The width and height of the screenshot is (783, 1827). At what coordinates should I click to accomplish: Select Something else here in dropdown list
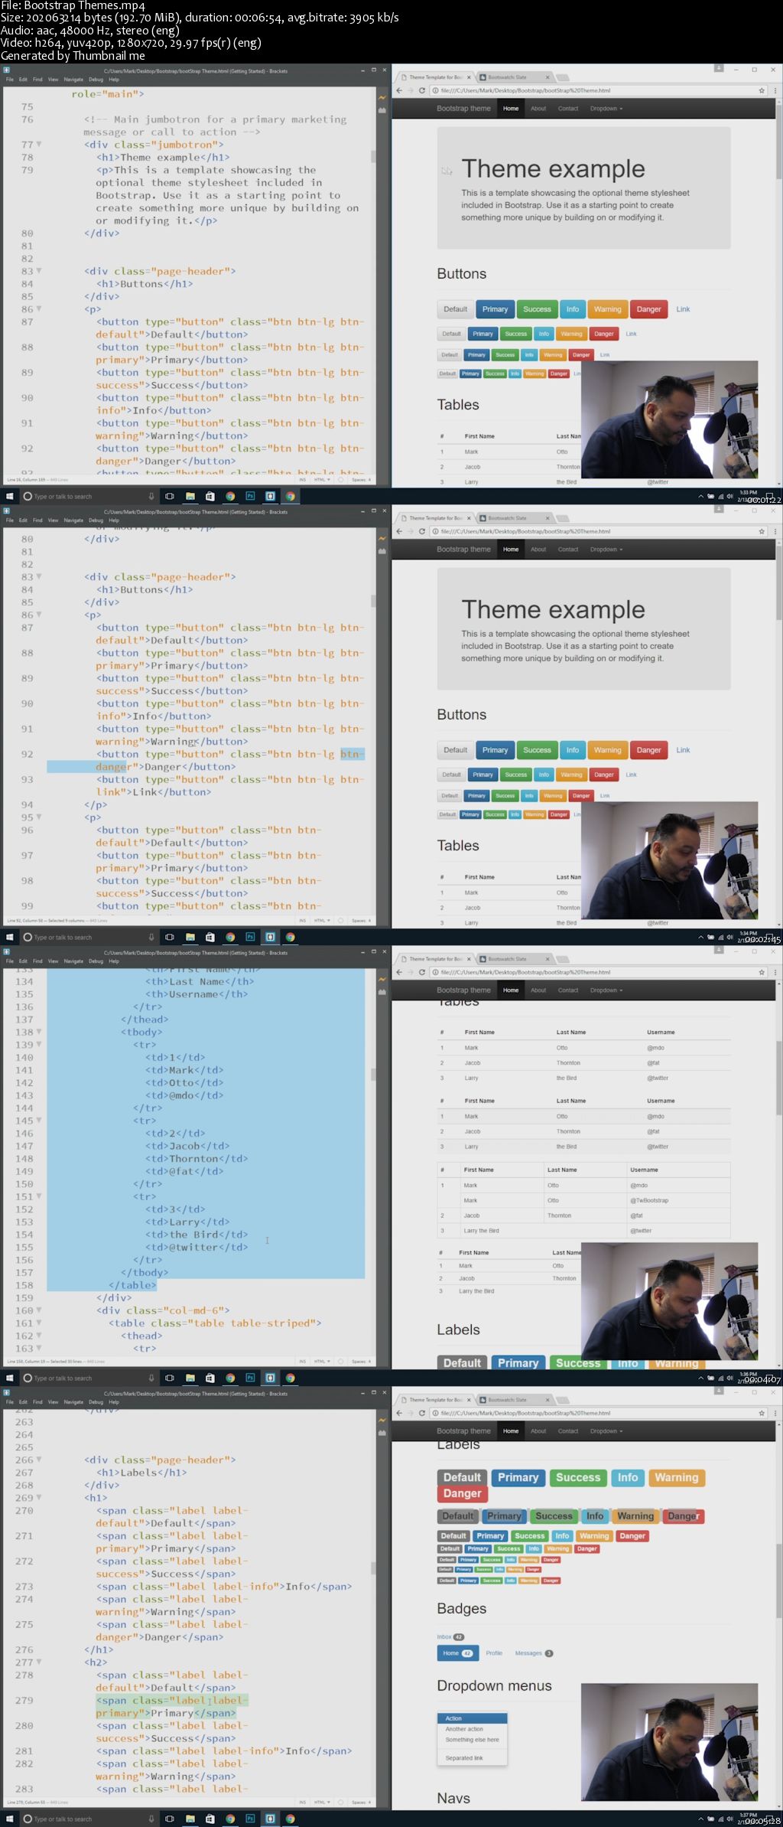click(x=473, y=1740)
